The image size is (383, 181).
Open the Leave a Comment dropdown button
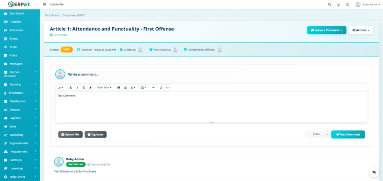click(x=327, y=30)
